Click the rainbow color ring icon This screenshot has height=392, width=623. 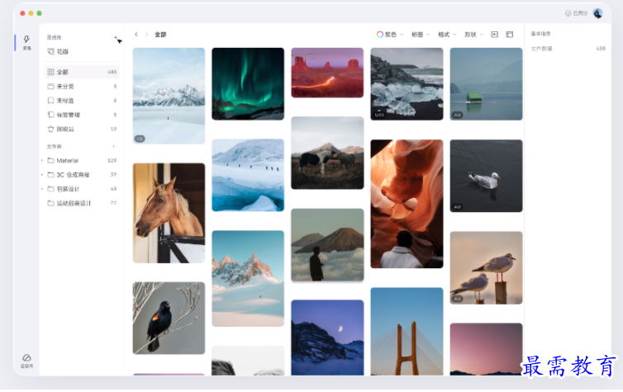(x=380, y=35)
